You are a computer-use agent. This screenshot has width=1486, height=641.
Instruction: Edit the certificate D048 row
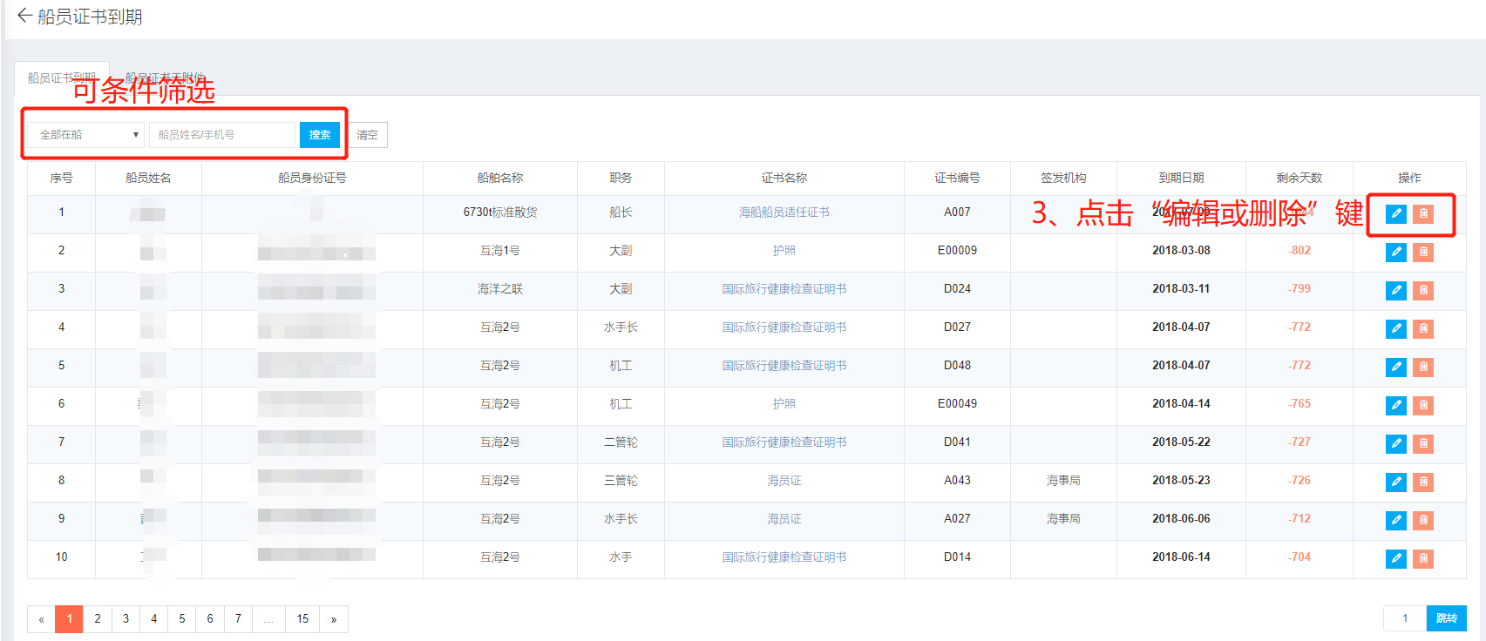pos(1395,367)
